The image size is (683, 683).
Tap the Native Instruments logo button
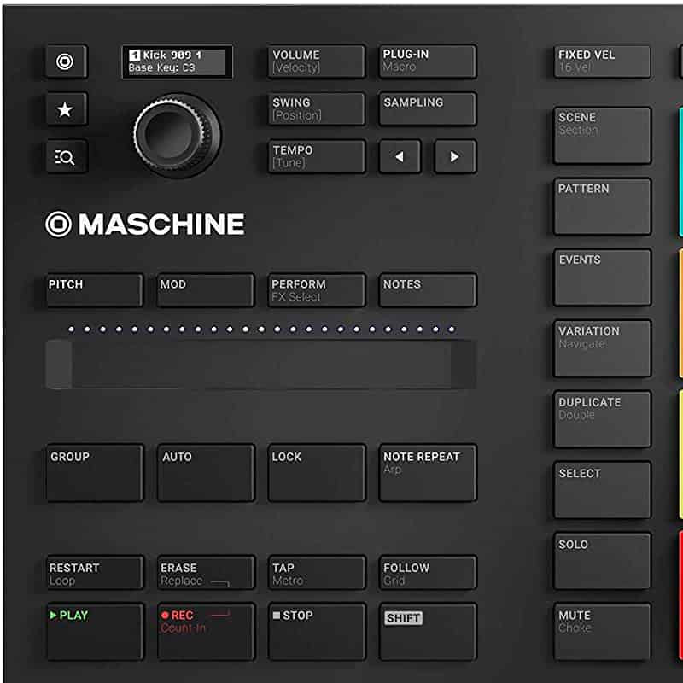pos(67,61)
